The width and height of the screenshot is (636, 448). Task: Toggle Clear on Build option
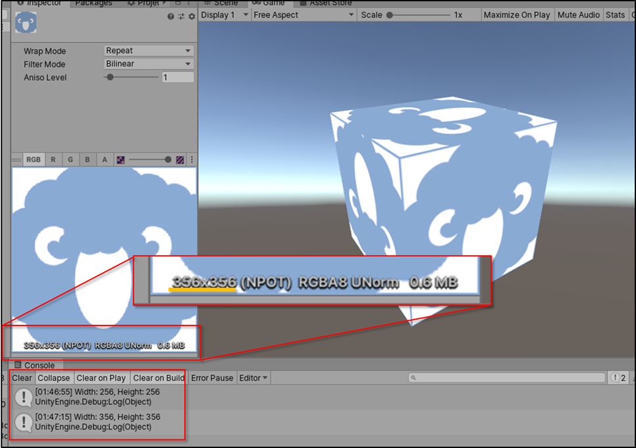[159, 378]
